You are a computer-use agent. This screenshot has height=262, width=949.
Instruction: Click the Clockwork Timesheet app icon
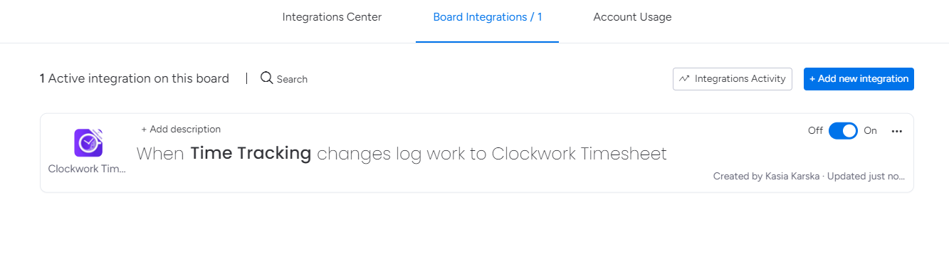click(88, 142)
